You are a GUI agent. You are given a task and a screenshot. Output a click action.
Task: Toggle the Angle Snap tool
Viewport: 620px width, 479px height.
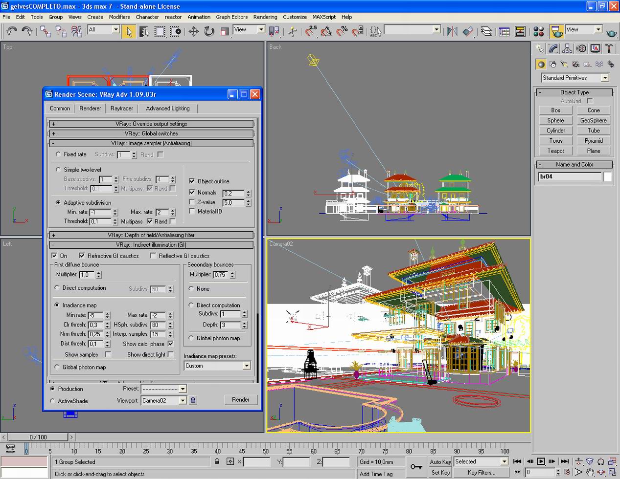tap(326, 31)
